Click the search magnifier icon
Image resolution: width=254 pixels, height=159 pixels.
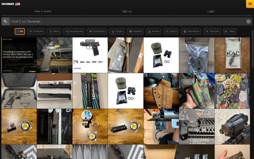tap(5, 22)
